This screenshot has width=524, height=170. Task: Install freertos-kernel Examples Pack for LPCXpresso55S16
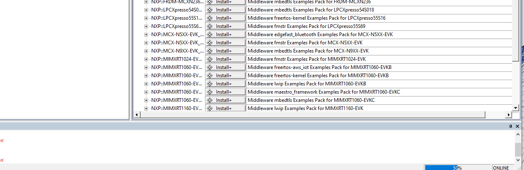225,18
